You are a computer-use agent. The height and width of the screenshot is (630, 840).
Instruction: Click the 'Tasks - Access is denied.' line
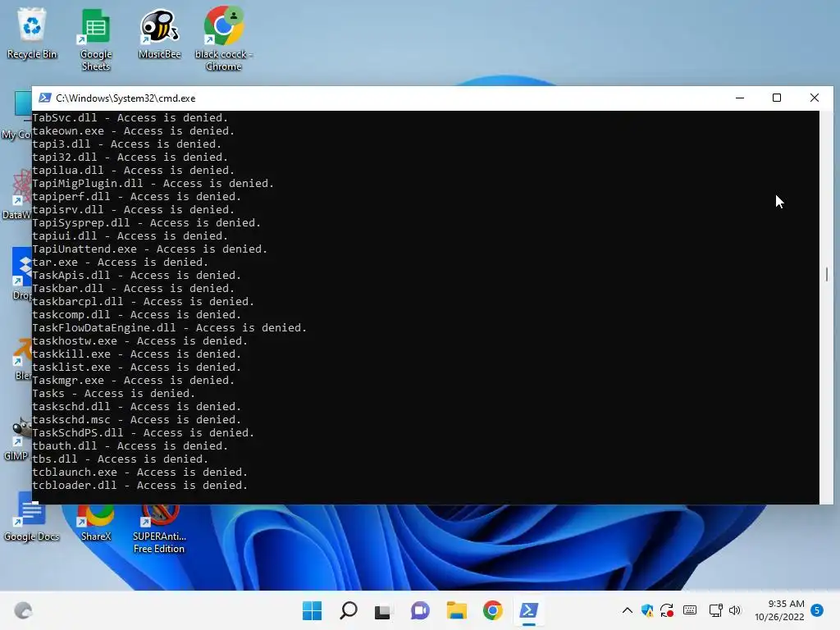[x=113, y=394]
